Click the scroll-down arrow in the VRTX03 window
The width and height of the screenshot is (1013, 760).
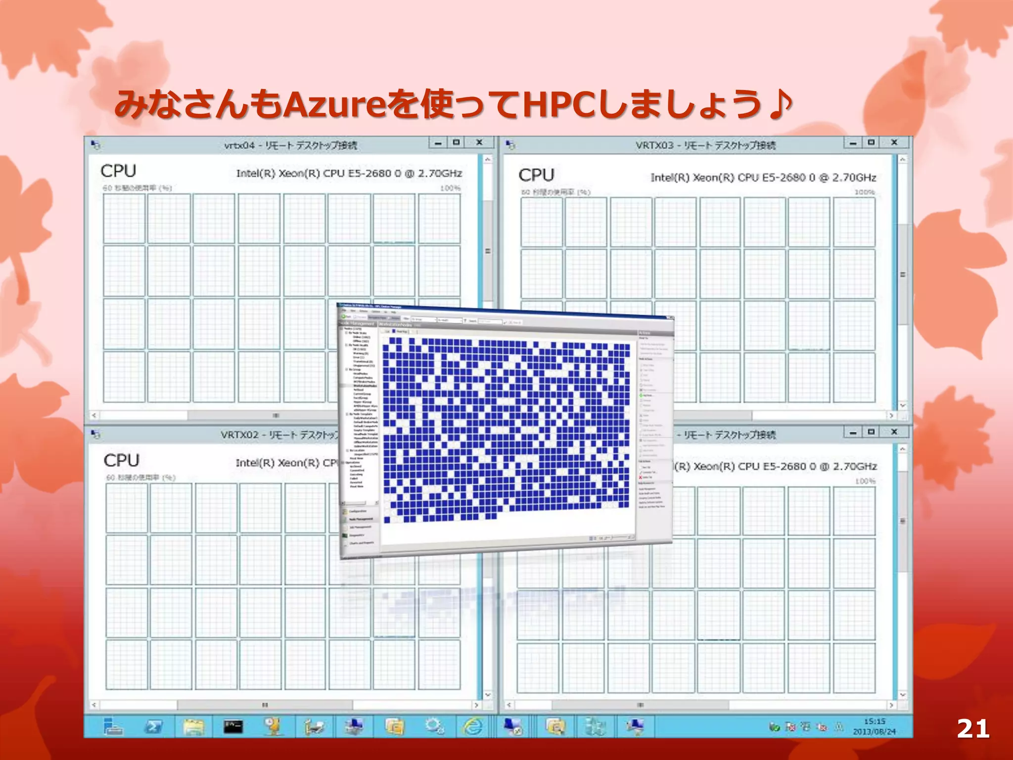pos(903,405)
